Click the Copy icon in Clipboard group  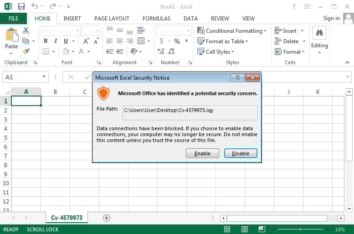26,41
